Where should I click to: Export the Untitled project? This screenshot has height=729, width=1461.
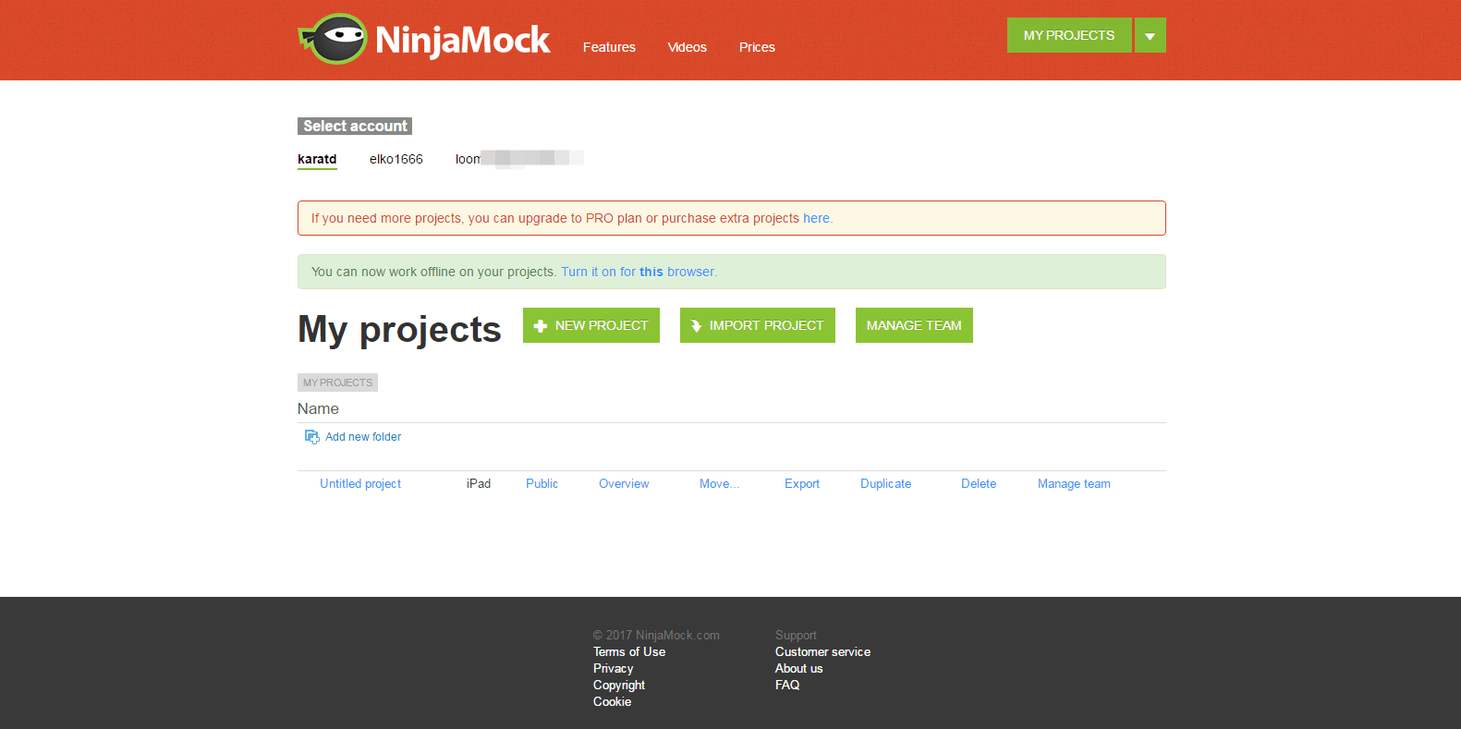(802, 484)
